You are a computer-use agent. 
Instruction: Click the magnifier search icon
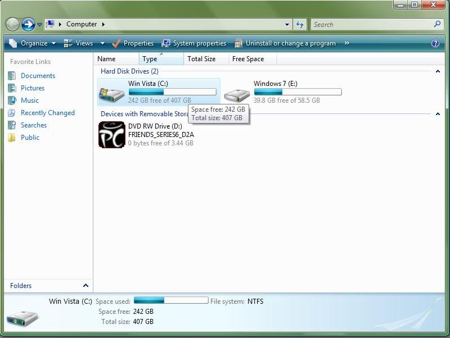[x=437, y=24]
